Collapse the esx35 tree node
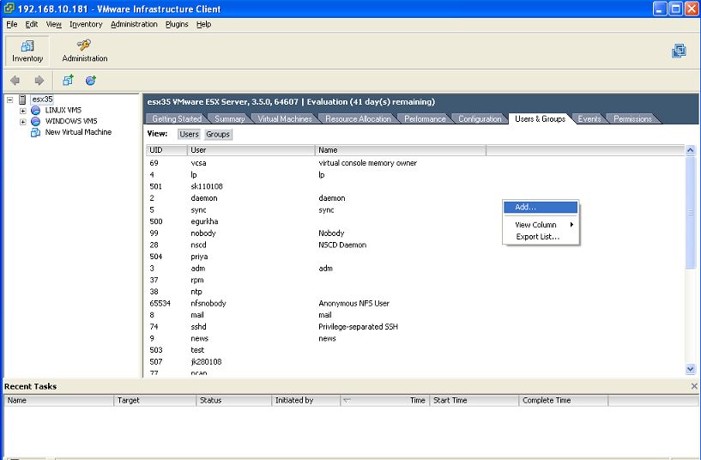Screen dimensions: 701x460 coord(9,100)
